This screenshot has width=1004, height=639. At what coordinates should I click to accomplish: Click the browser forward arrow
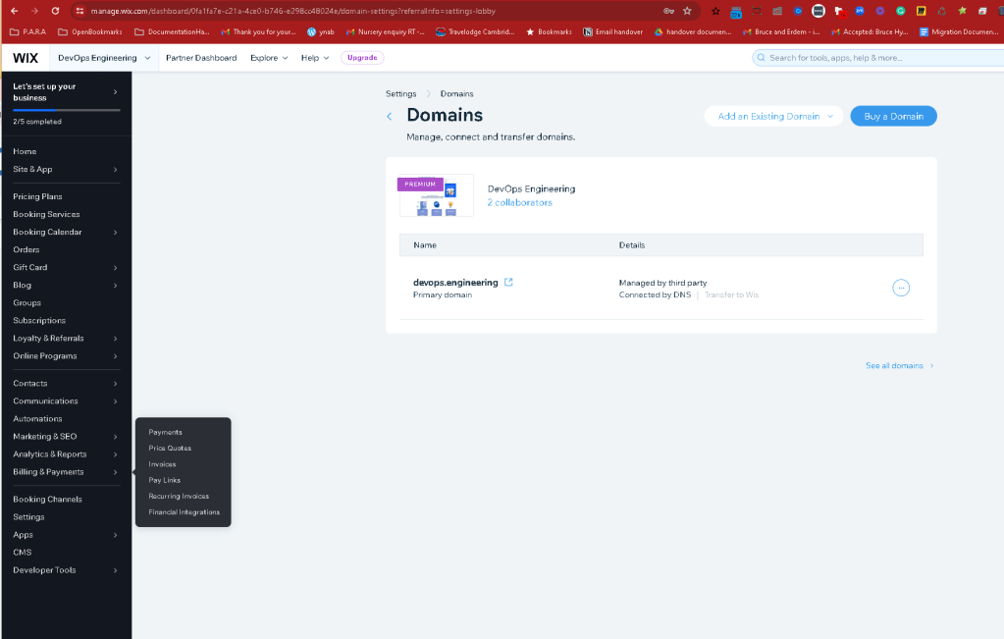pyautogui.click(x=34, y=11)
